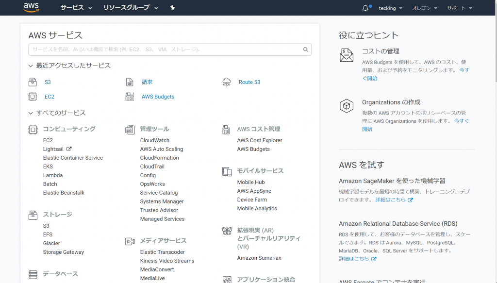Open the Glacier storage service

click(x=51, y=243)
